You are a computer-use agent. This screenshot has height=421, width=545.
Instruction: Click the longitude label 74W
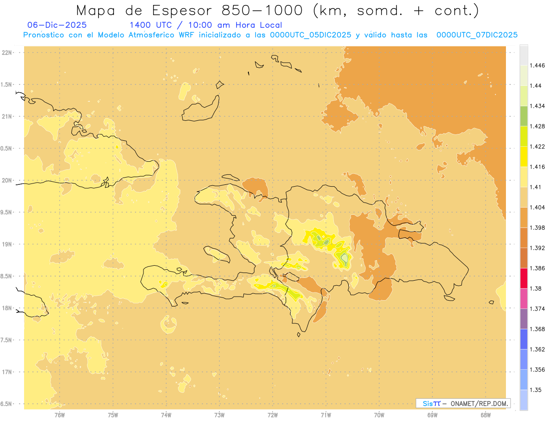166,414
